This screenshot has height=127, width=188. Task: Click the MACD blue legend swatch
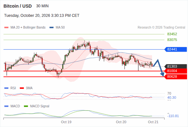pos(6,106)
